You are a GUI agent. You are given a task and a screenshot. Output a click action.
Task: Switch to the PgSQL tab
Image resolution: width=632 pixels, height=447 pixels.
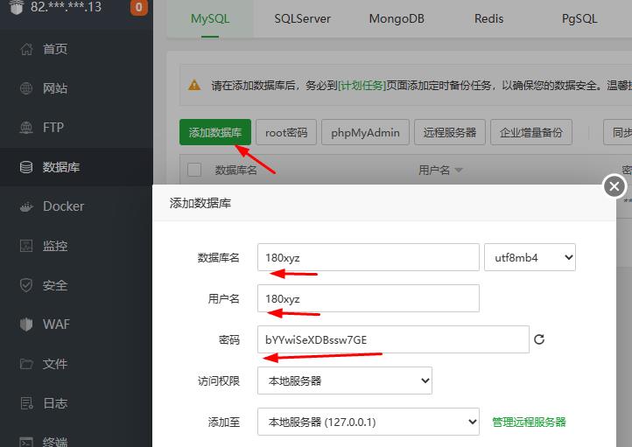point(579,19)
